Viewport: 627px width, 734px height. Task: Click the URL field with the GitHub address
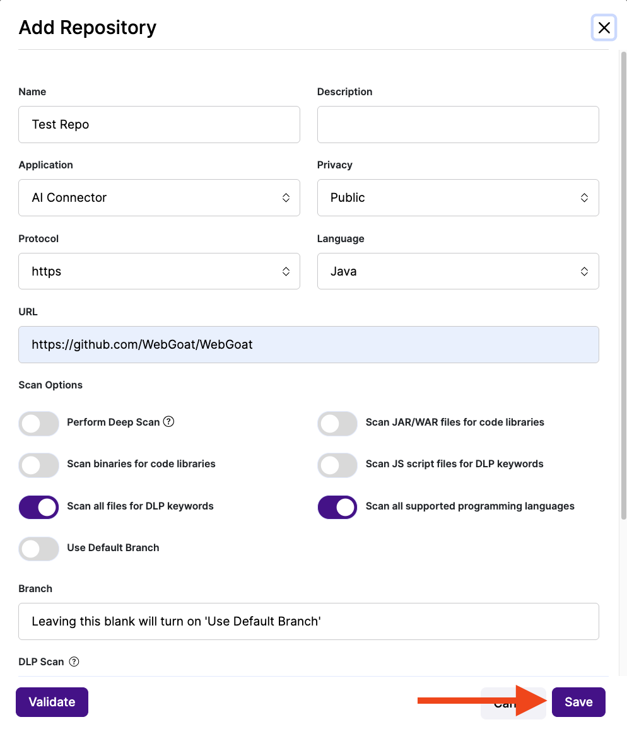(x=308, y=344)
